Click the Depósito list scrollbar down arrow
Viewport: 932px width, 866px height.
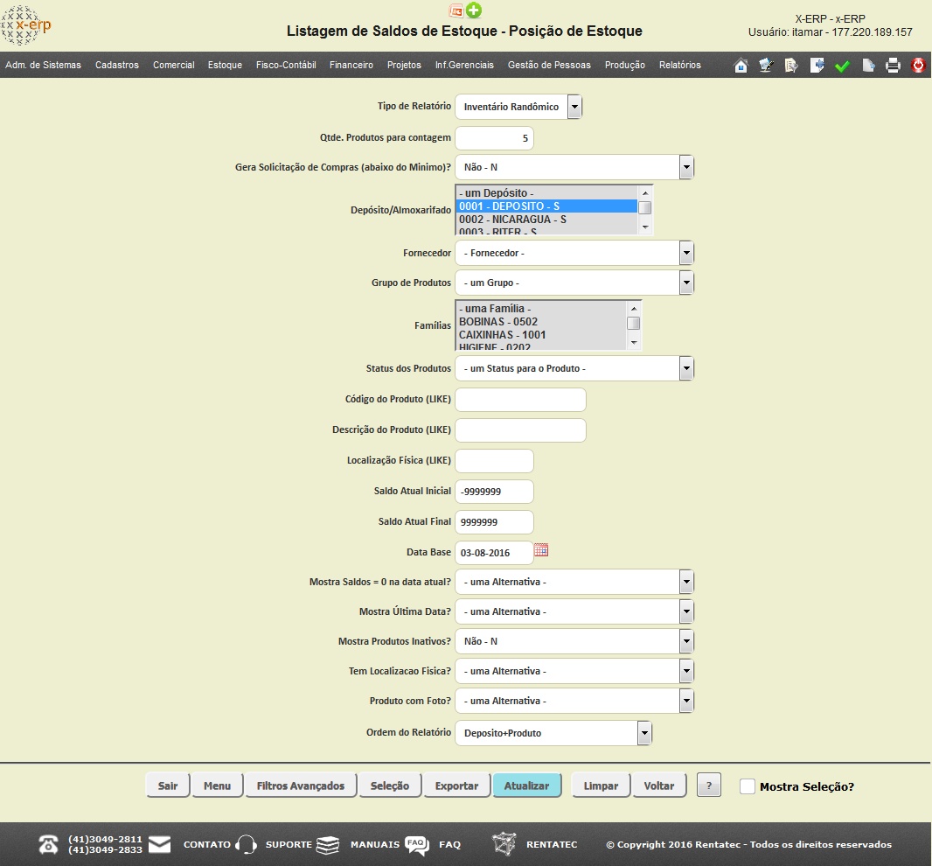(x=645, y=227)
